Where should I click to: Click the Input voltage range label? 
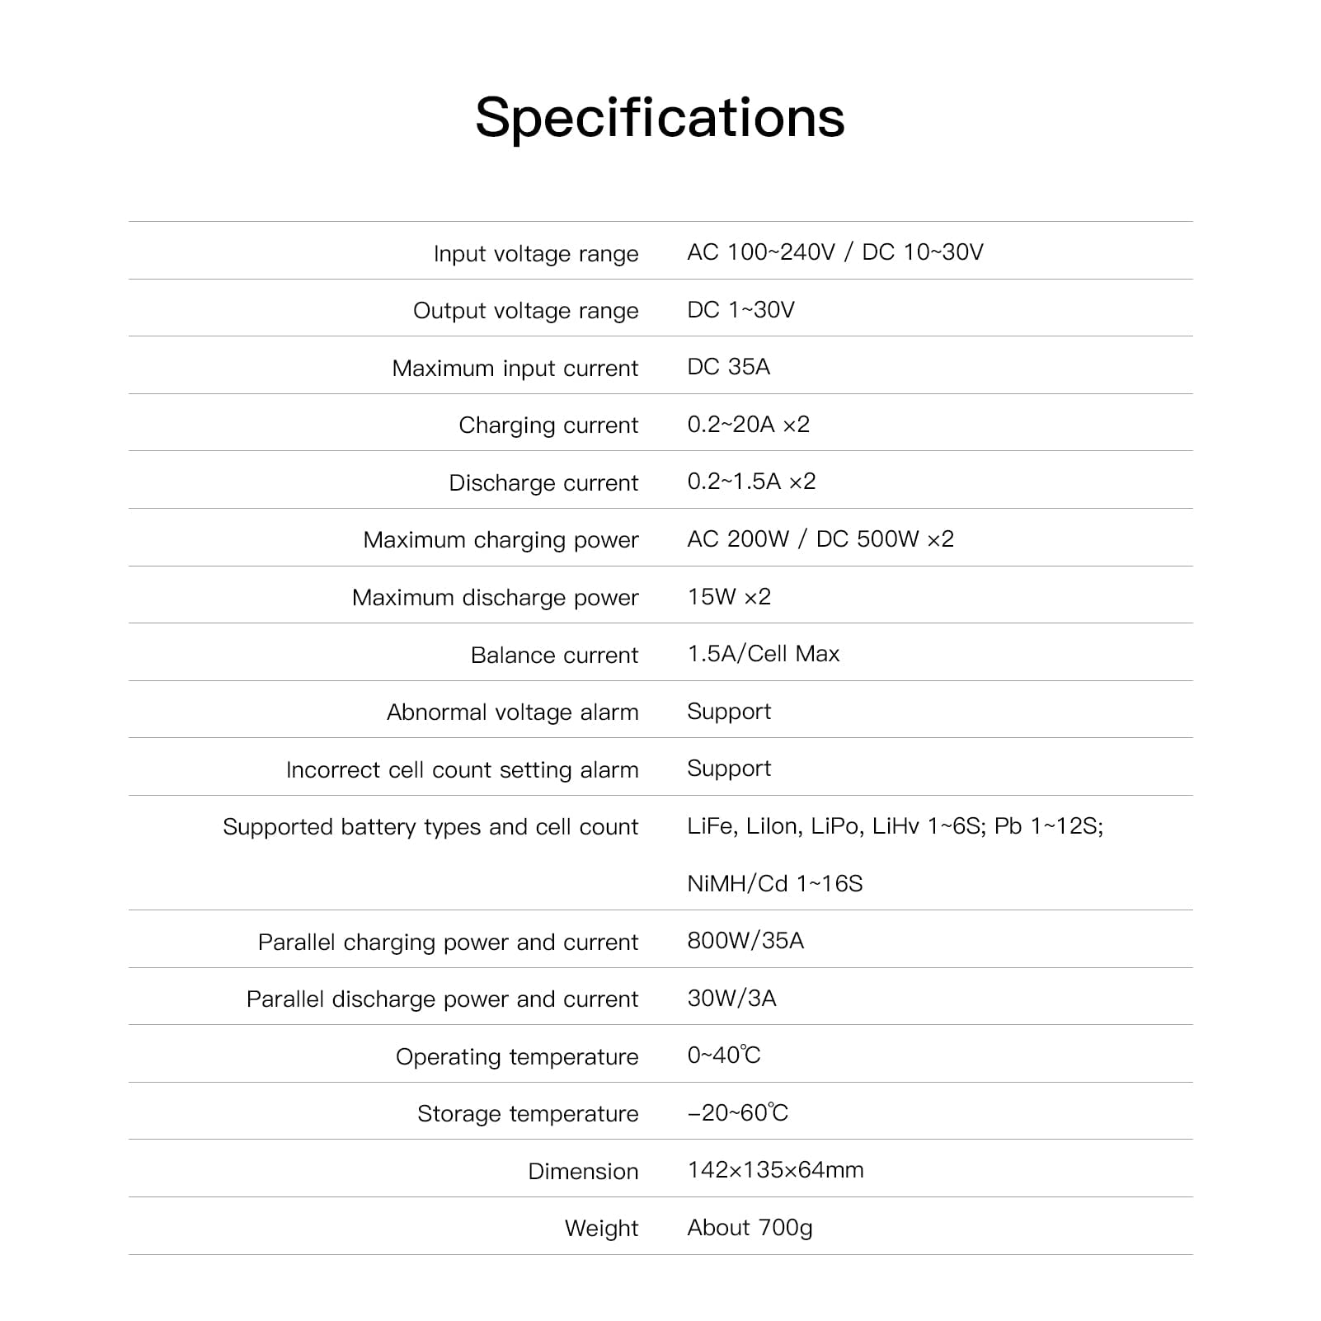coord(536,253)
